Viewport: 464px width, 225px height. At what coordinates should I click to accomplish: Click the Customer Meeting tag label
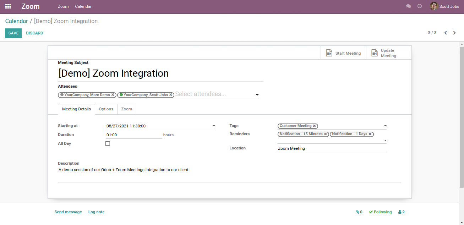(x=295, y=126)
